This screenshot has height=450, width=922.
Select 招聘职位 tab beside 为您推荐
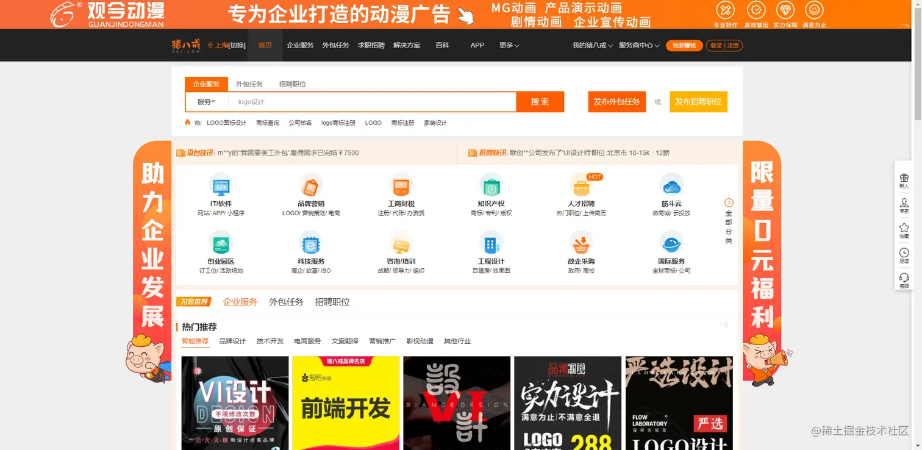point(332,302)
